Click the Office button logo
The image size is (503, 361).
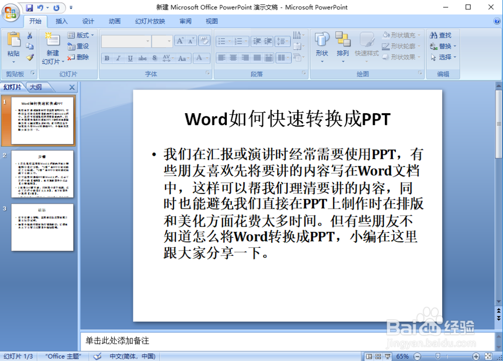11,13
